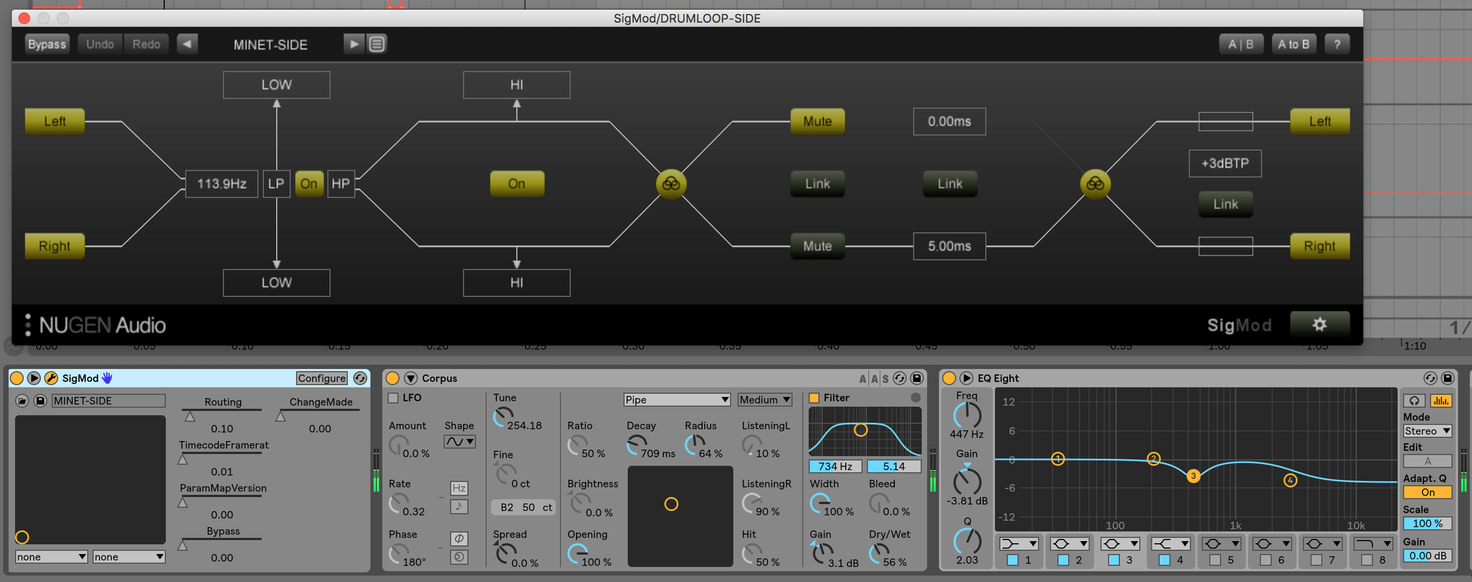Click EQ Eight hot-swap preset icon
Screen dimensions: 1472x582
pyautogui.click(x=1431, y=378)
